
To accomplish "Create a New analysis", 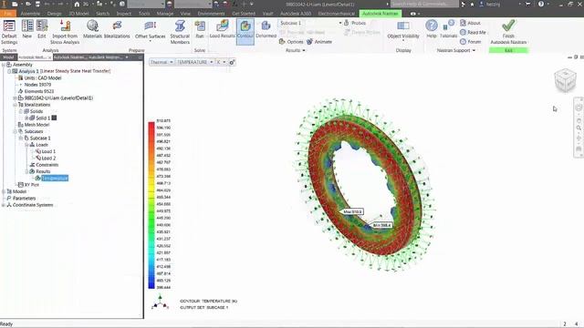I will click(x=26, y=30).
